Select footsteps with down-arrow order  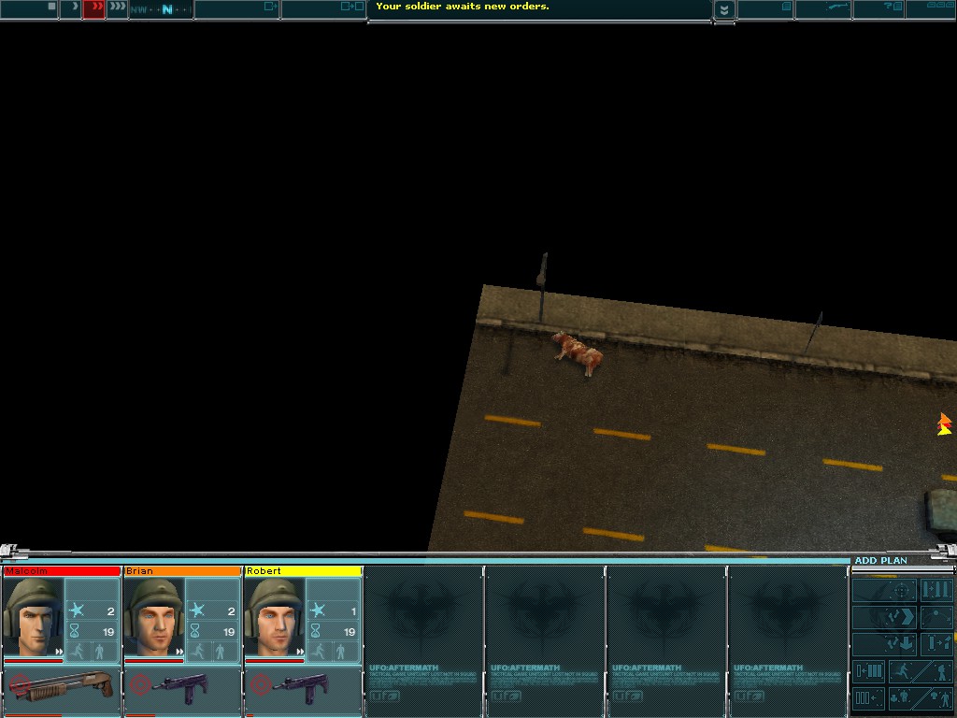pos(884,644)
